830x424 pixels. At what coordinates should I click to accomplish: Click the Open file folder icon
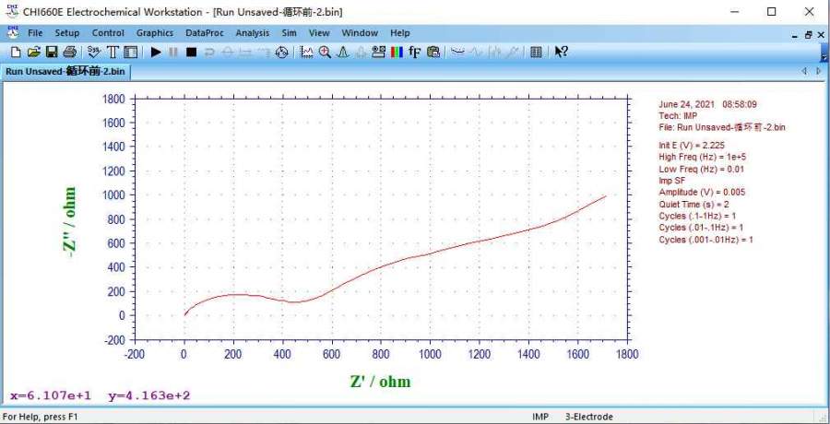[x=33, y=53]
